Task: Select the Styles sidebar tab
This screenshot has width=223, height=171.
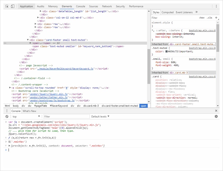Action: pyautogui.click(x=156, y=12)
